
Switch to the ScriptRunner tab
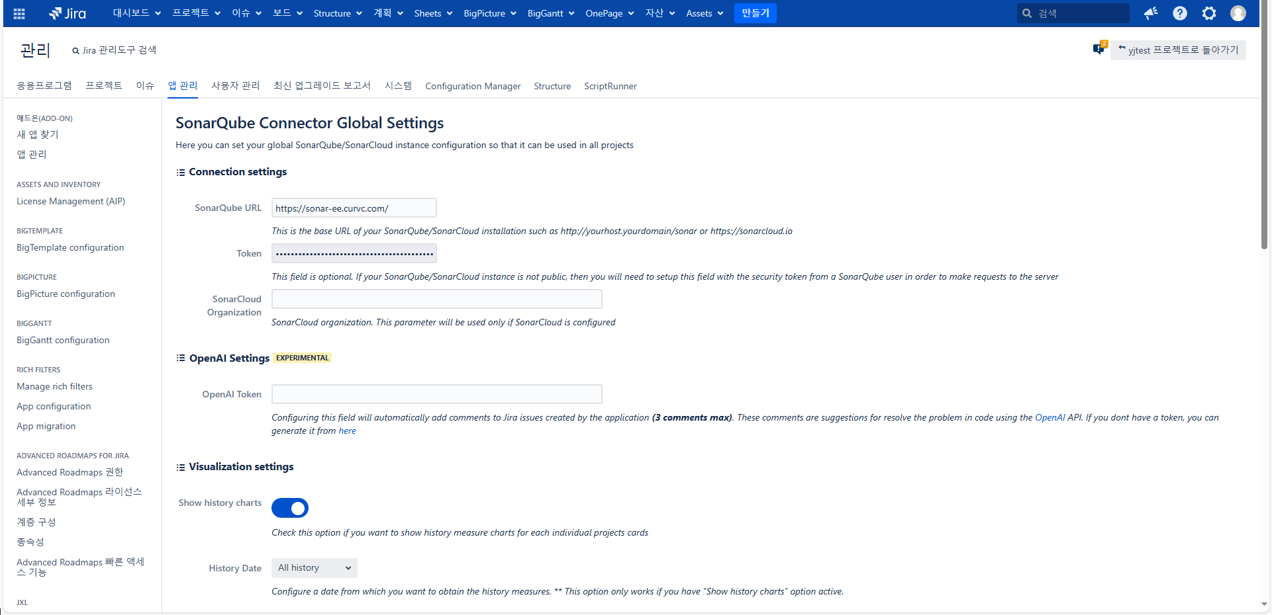[x=611, y=86]
